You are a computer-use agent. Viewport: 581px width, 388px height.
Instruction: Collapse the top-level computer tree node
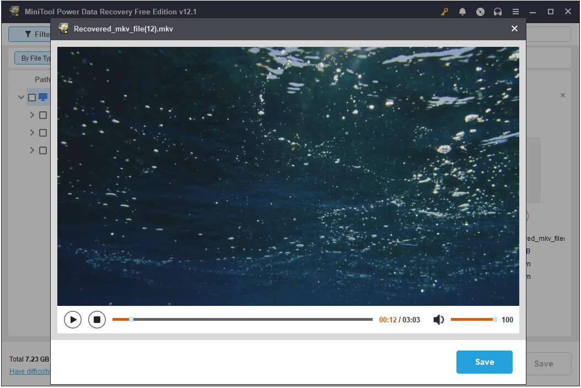coord(21,98)
